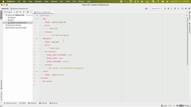Open the Problems tool window
This screenshot has height=107, width=191.
click(32, 103)
